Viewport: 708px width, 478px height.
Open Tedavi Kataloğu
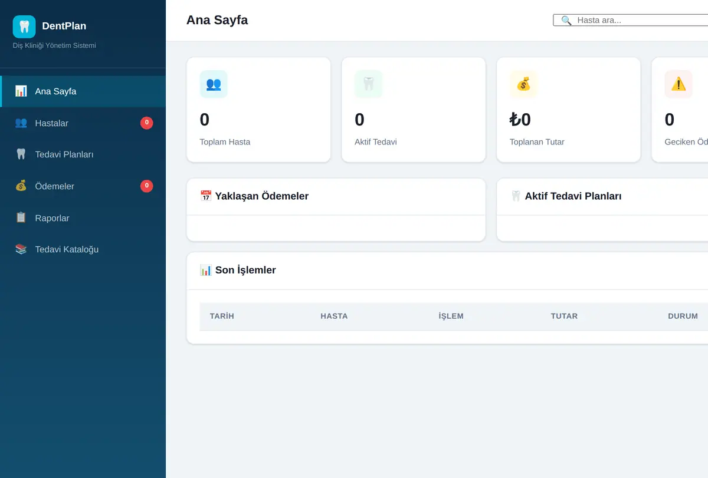coord(83,249)
